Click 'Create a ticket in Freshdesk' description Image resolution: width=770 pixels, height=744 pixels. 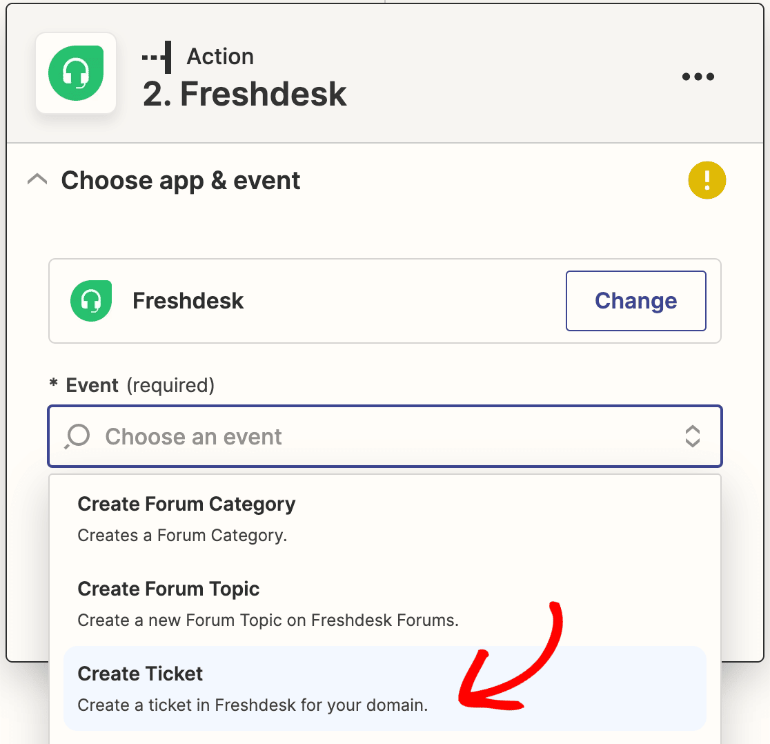point(253,705)
